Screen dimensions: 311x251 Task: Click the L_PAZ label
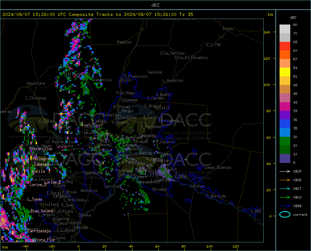pyautogui.click(x=256, y=211)
